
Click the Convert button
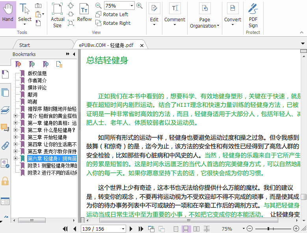point(233,14)
